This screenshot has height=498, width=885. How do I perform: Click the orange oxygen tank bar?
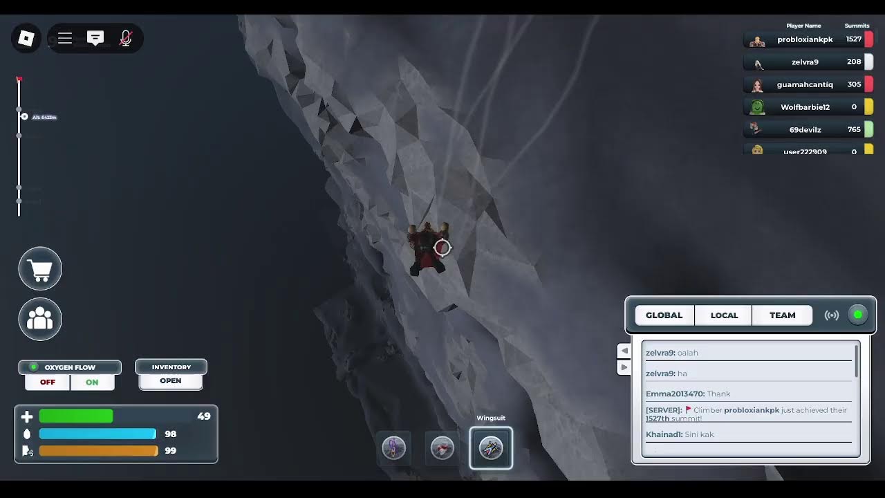98,450
